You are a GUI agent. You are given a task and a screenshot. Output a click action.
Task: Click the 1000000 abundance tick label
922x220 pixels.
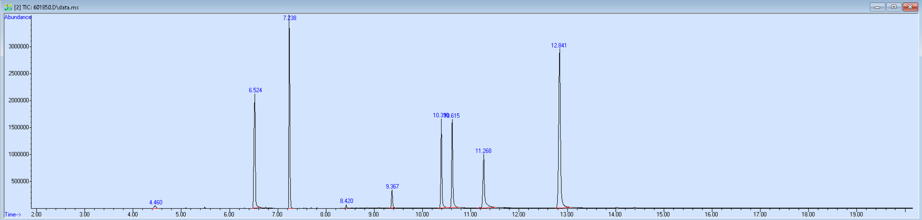(18, 154)
